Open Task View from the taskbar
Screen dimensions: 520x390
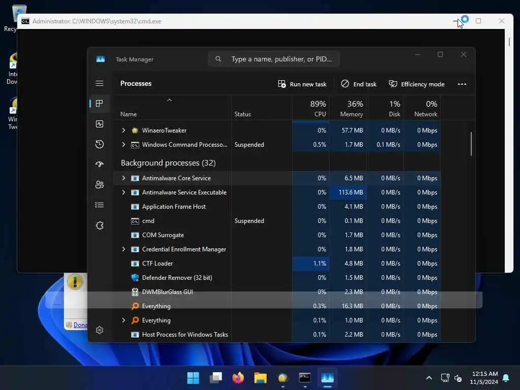215,378
